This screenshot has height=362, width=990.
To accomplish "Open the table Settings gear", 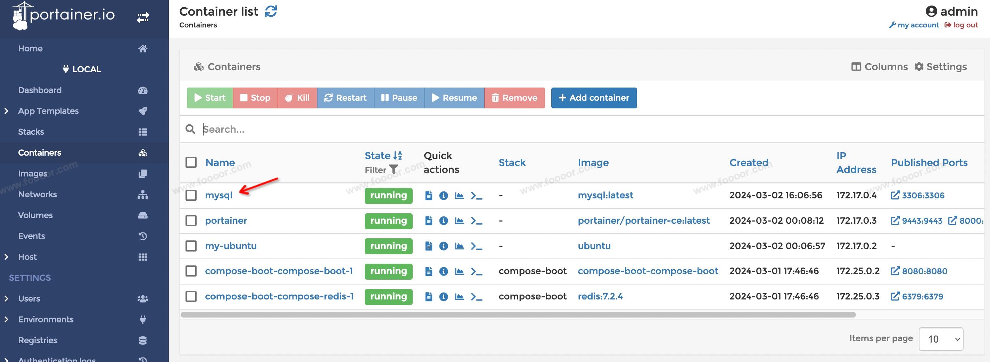I will coord(940,67).
